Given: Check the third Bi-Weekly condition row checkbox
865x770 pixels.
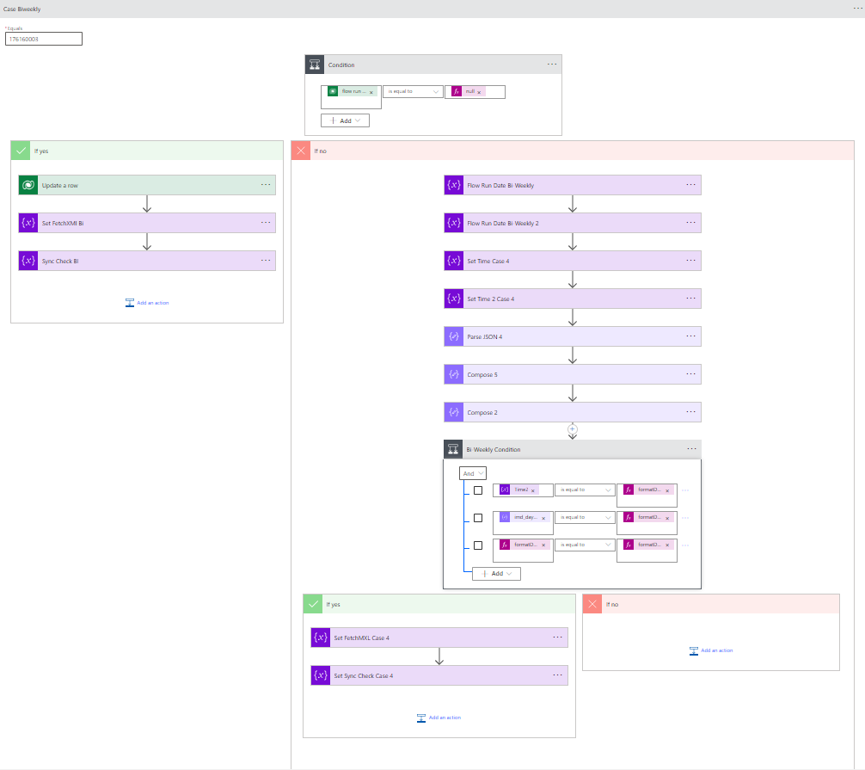Looking at the screenshot, I should pos(478,545).
